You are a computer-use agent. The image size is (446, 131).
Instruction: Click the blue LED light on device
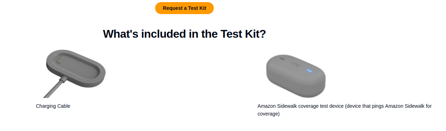tap(310, 70)
